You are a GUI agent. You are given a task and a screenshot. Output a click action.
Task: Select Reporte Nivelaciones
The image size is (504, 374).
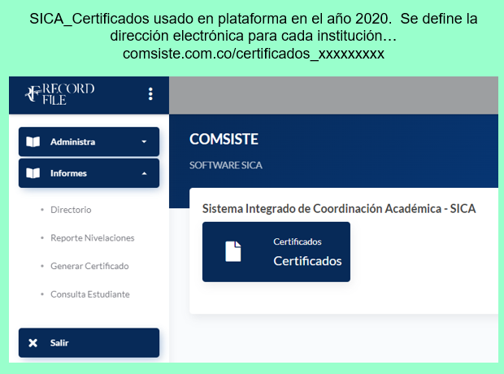tap(92, 238)
